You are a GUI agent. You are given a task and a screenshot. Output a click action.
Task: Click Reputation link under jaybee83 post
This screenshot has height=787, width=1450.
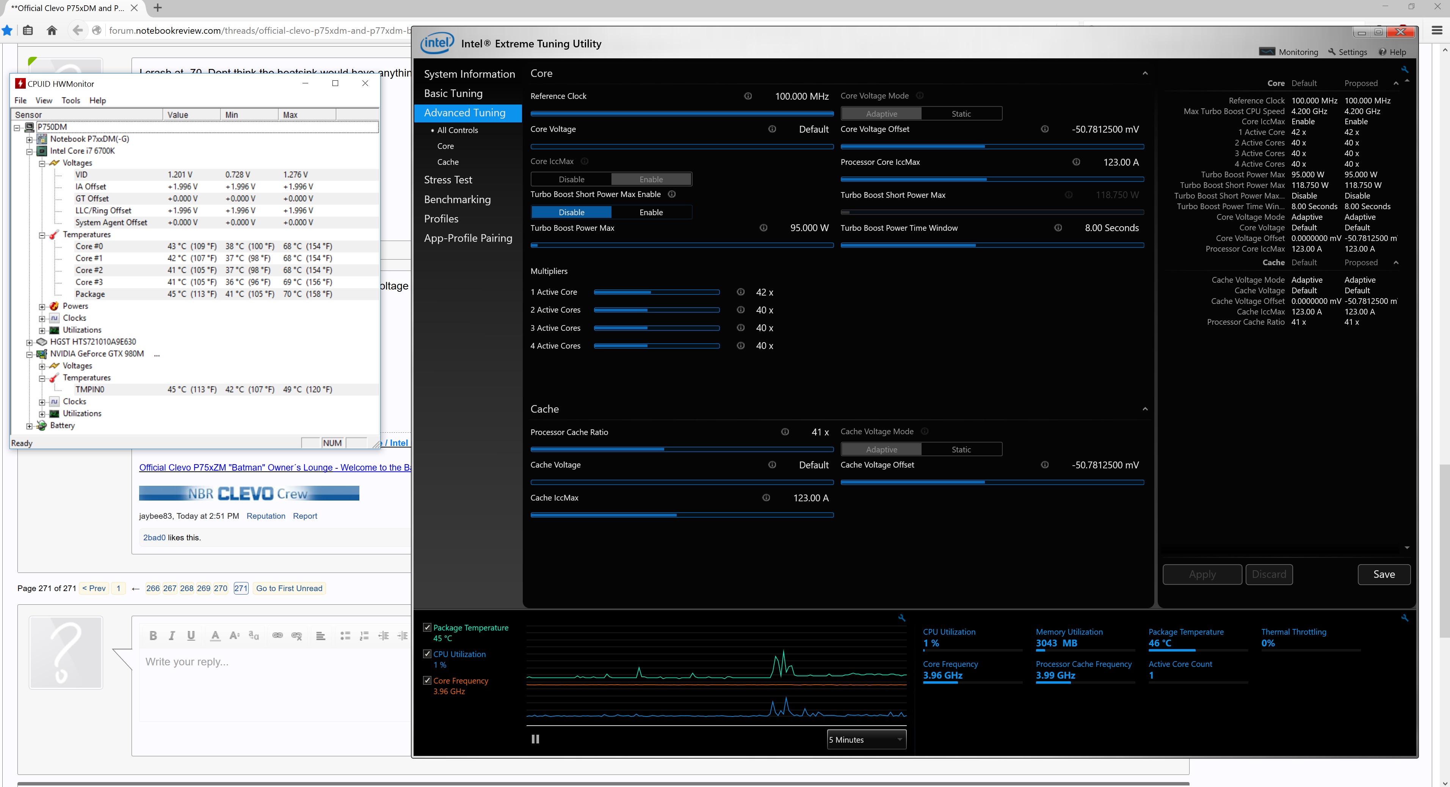(x=266, y=516)
